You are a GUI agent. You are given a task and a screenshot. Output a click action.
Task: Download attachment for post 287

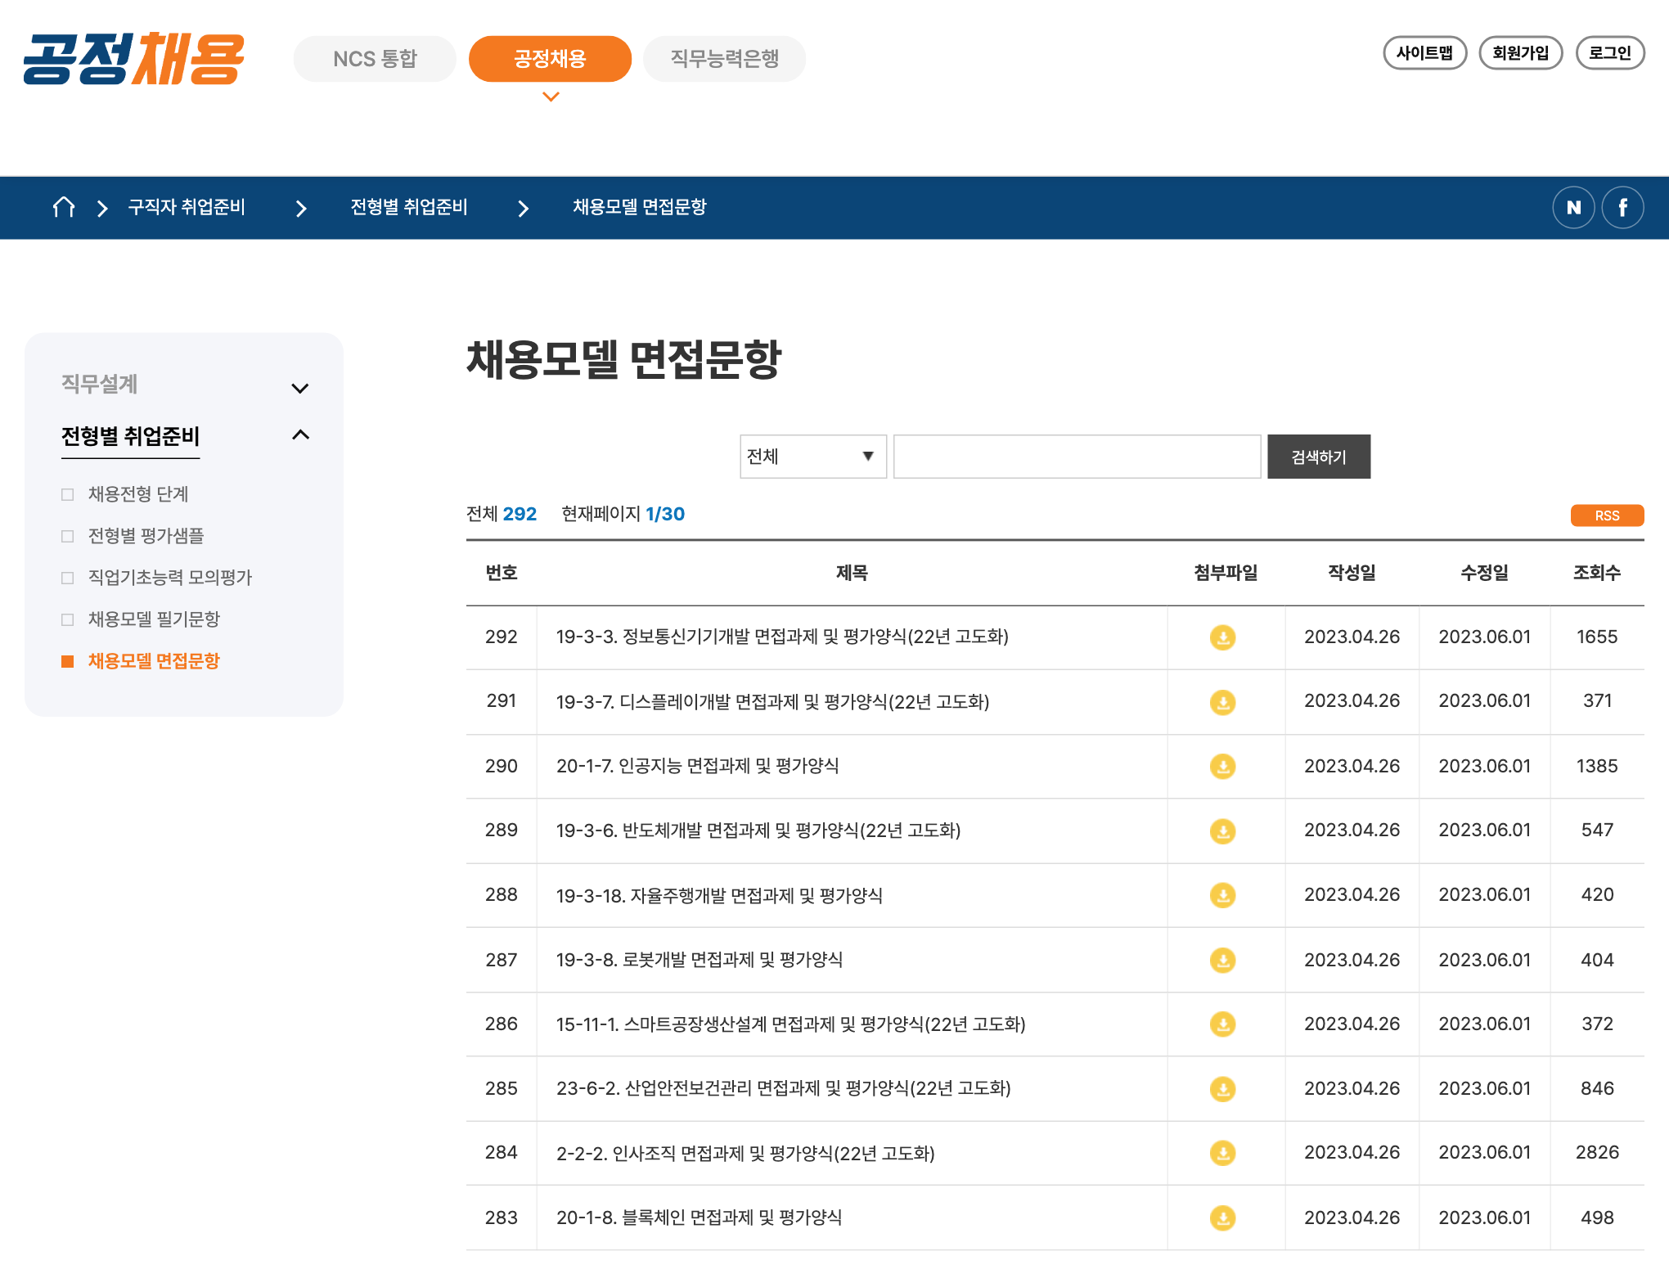pyautogui.click(x=1222, y=960)
